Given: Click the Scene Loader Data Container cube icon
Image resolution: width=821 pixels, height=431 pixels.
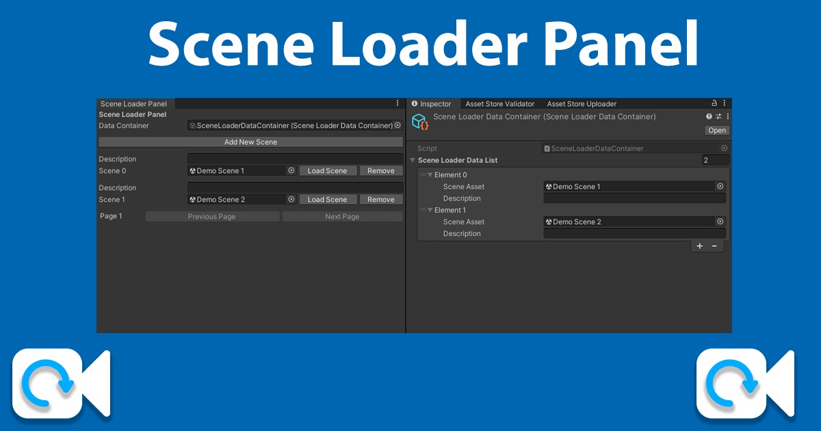Looking at the screenshot, I should coord(419,121).
